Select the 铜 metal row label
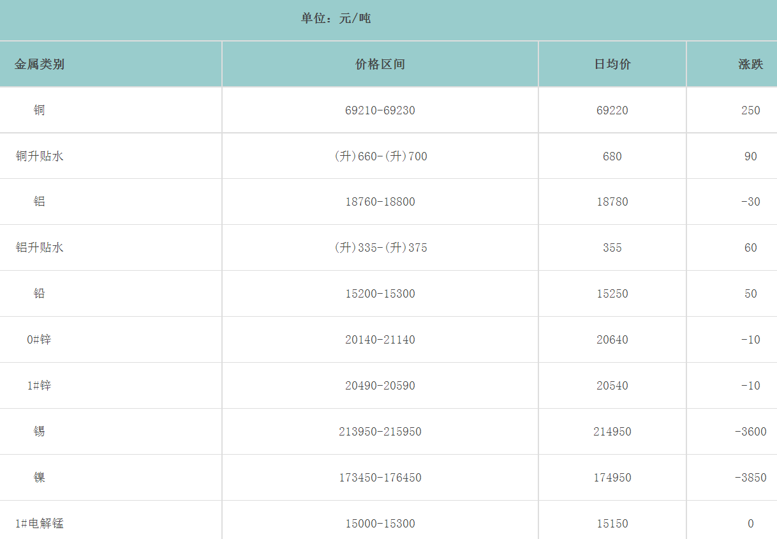Screen dimensions: 777x539 (40, 110)
